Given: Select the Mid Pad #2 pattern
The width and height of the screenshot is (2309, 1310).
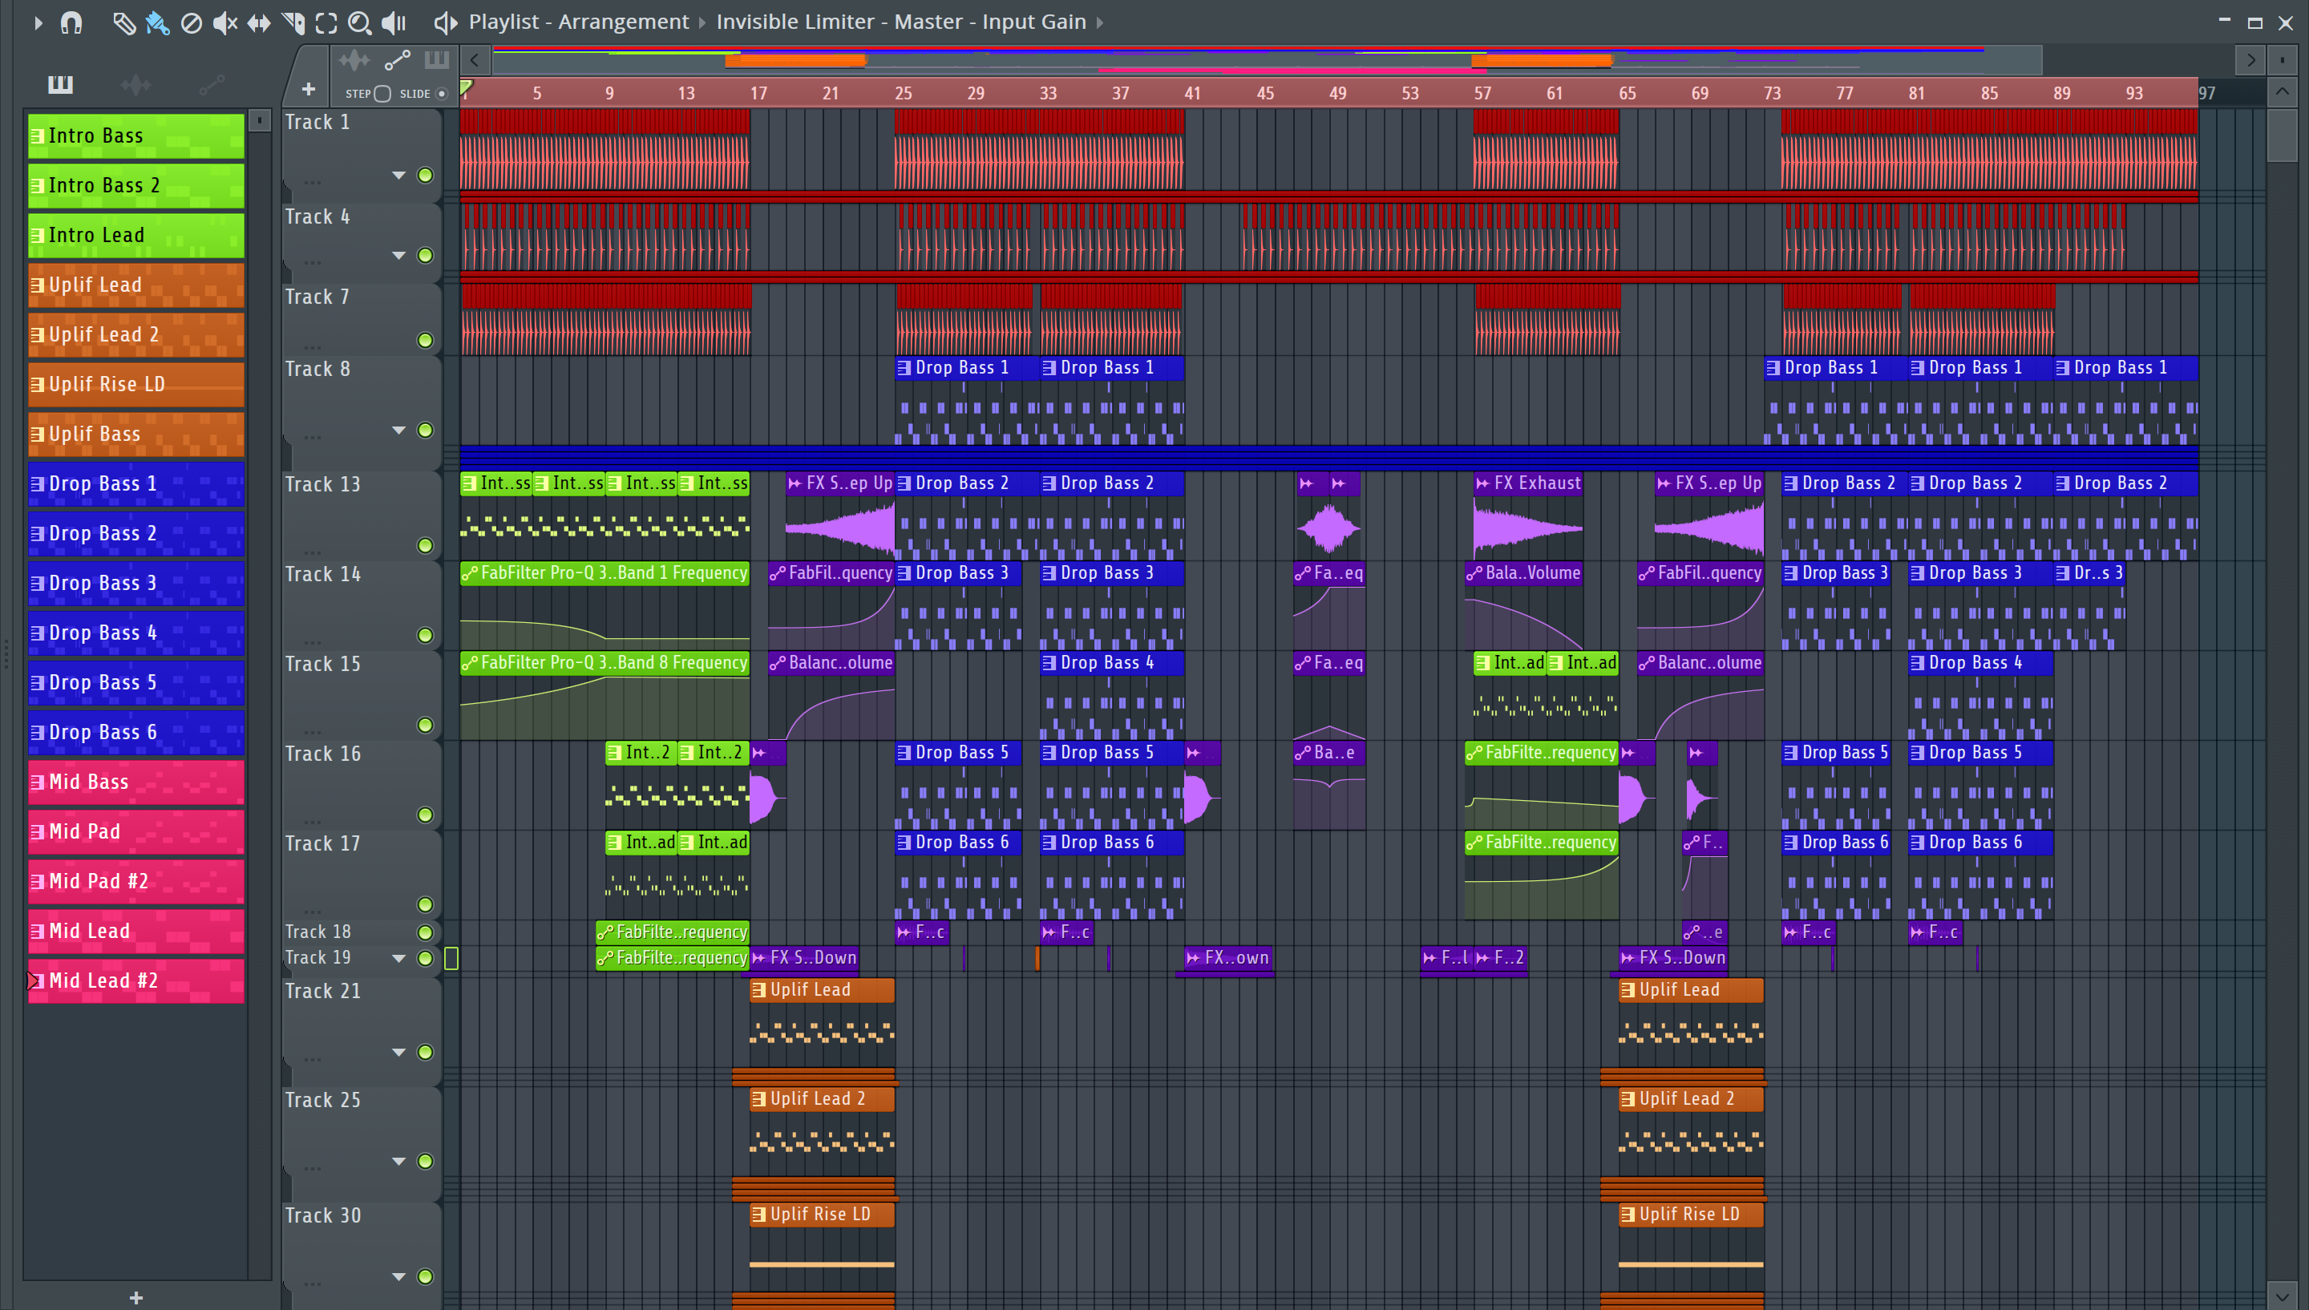Looking at the screenshot, I should point(135,881).
